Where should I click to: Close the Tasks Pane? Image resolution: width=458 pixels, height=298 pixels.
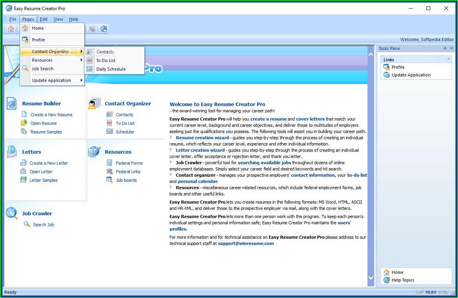click(x=451, y=48)
